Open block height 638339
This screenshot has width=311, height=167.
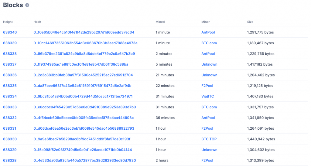10,43
